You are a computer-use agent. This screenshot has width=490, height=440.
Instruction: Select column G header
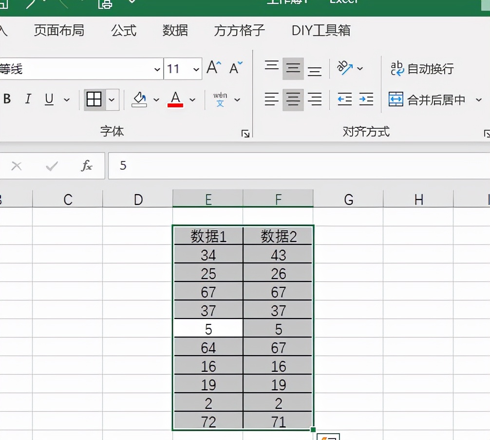(x=348, y=199)
